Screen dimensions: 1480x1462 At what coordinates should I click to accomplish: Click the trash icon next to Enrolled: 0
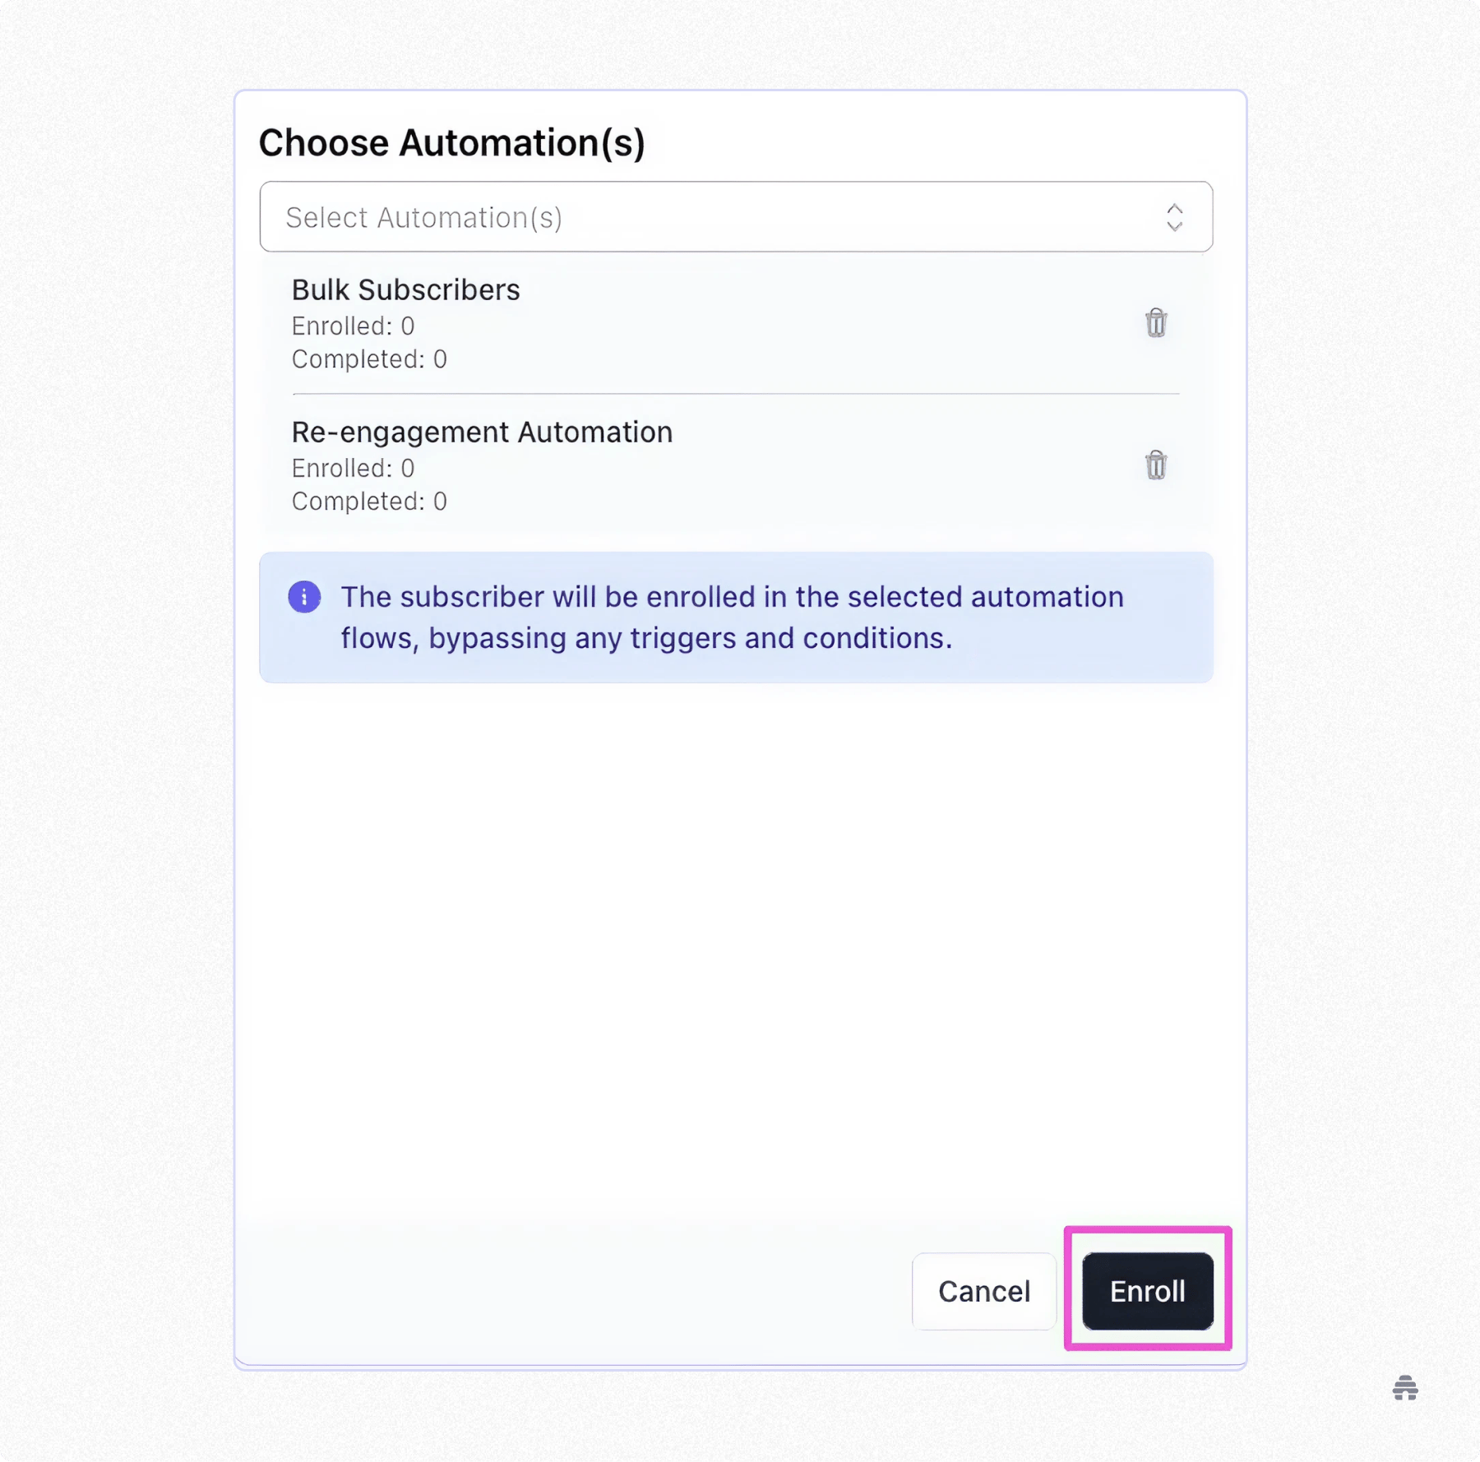(x=1155, y=323)
